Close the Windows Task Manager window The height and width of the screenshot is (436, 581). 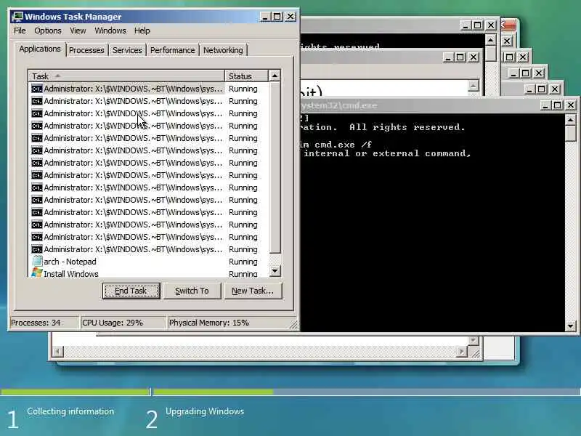click(290, 17)
